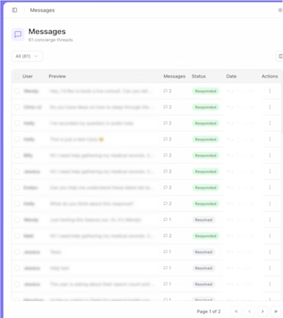
Task: Click the 'Page 1 of 2' indicator
Action: tap(209, 311)
